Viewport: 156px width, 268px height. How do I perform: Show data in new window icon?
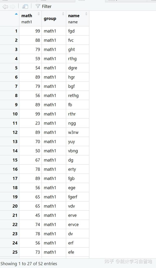click(x=25, y=7)
